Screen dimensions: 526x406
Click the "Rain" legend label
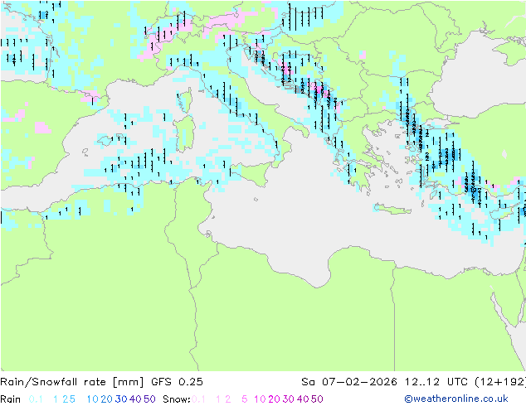pyautogui.click(x=11, y=399)
